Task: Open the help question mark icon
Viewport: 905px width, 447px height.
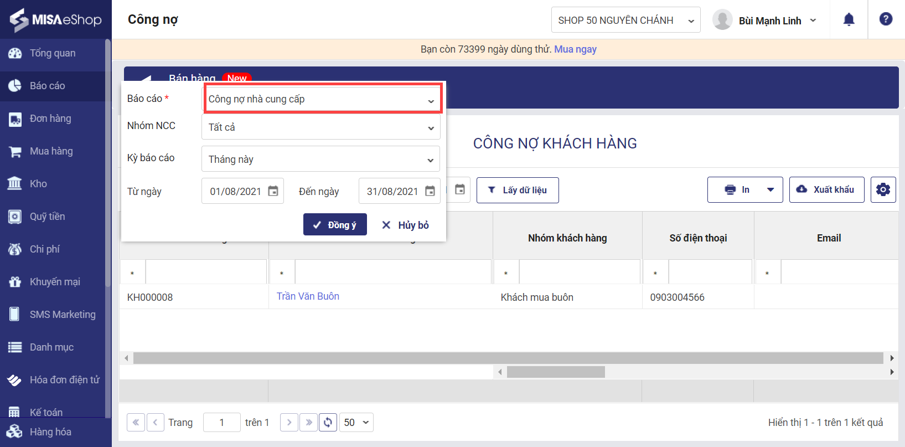Action: 886,19
